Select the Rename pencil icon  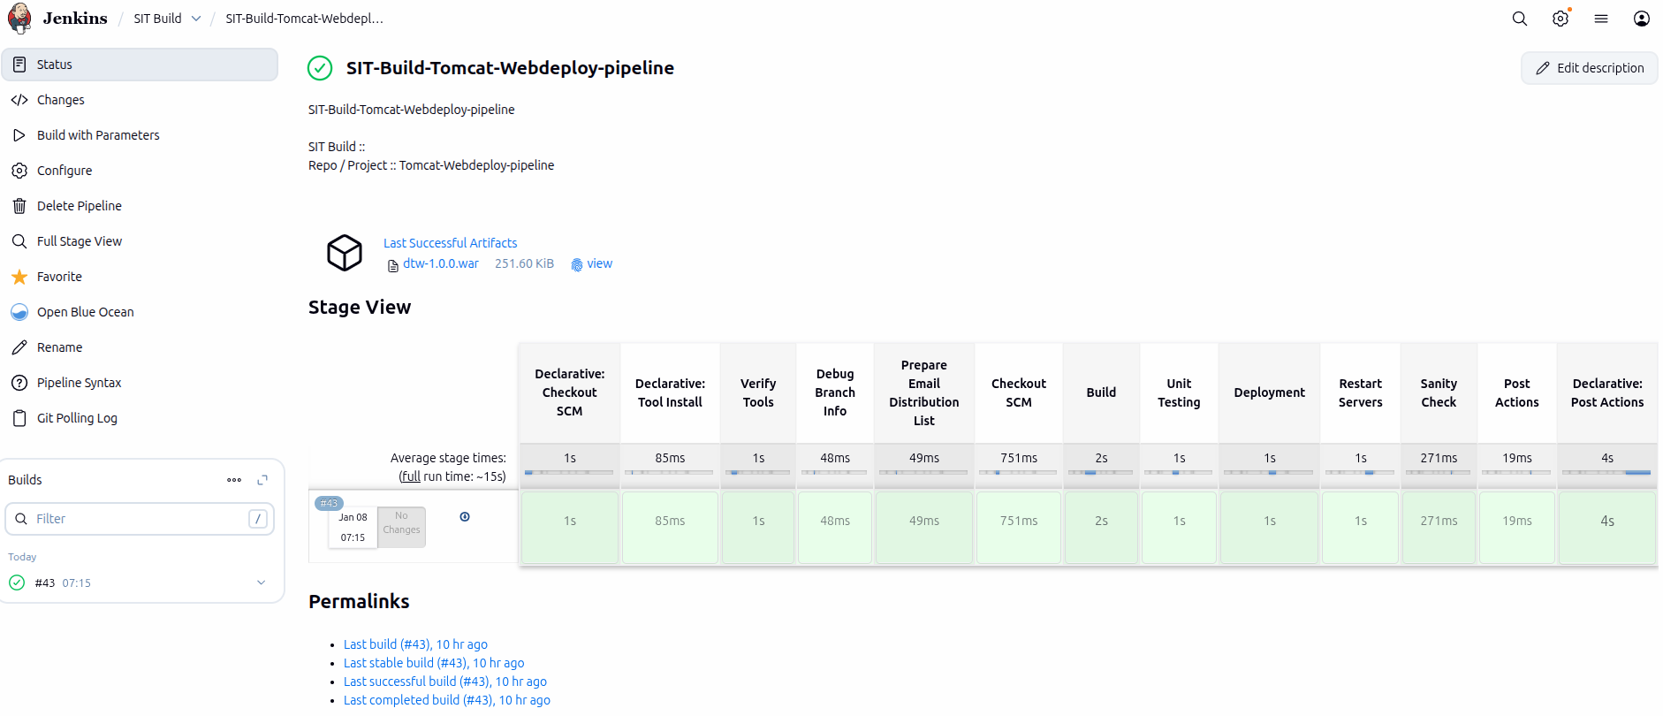pyautogui.click(x=19, y=347)
